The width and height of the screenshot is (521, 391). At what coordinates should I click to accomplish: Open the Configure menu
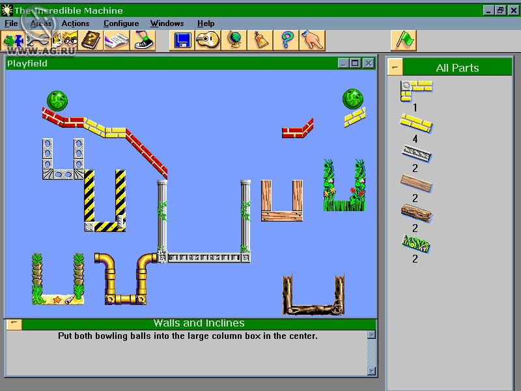coord(121,23)
